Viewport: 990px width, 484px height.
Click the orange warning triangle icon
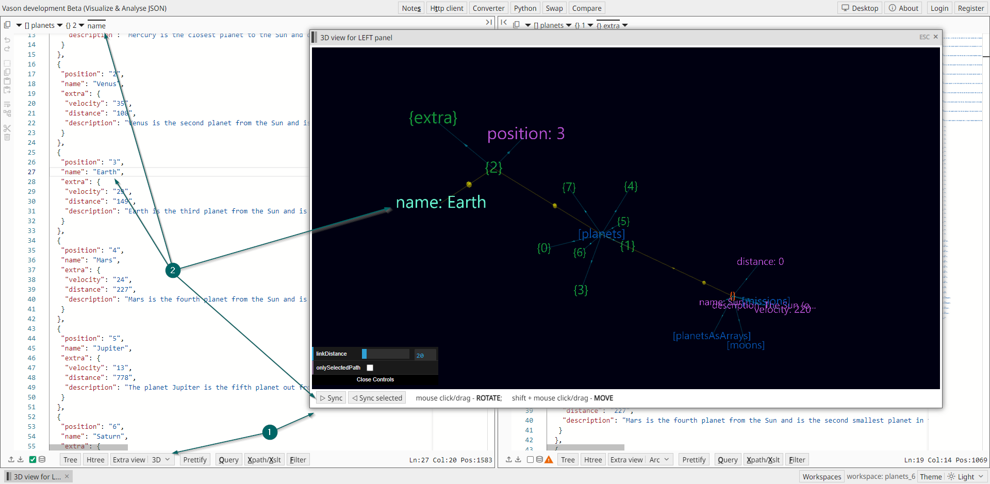click(x=549, y=459)
